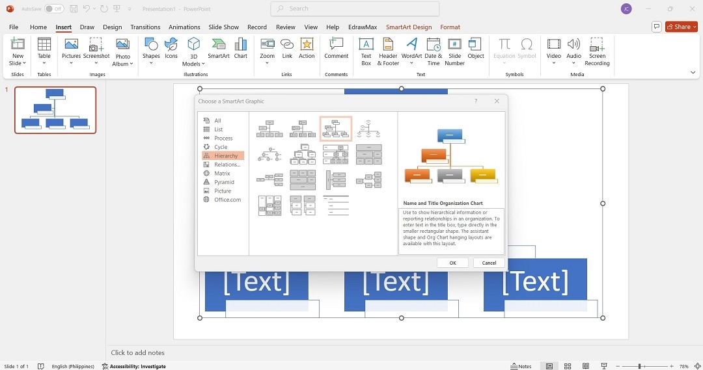Switch to the Animations tab
Image resolution: width=703 pixels, height=370 pixels.
[184, 27]
